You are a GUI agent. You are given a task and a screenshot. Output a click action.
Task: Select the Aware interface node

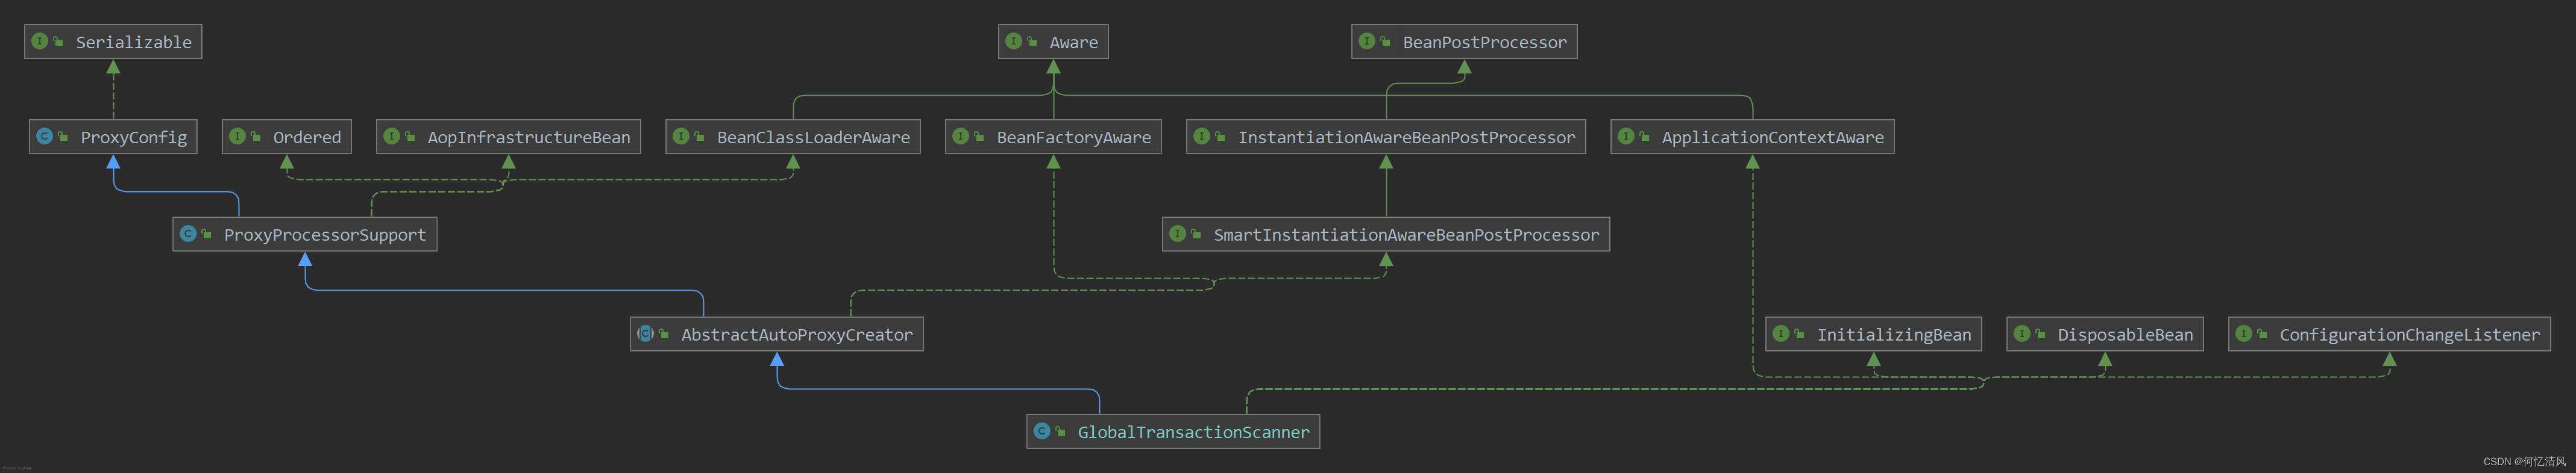(1053, 42)
